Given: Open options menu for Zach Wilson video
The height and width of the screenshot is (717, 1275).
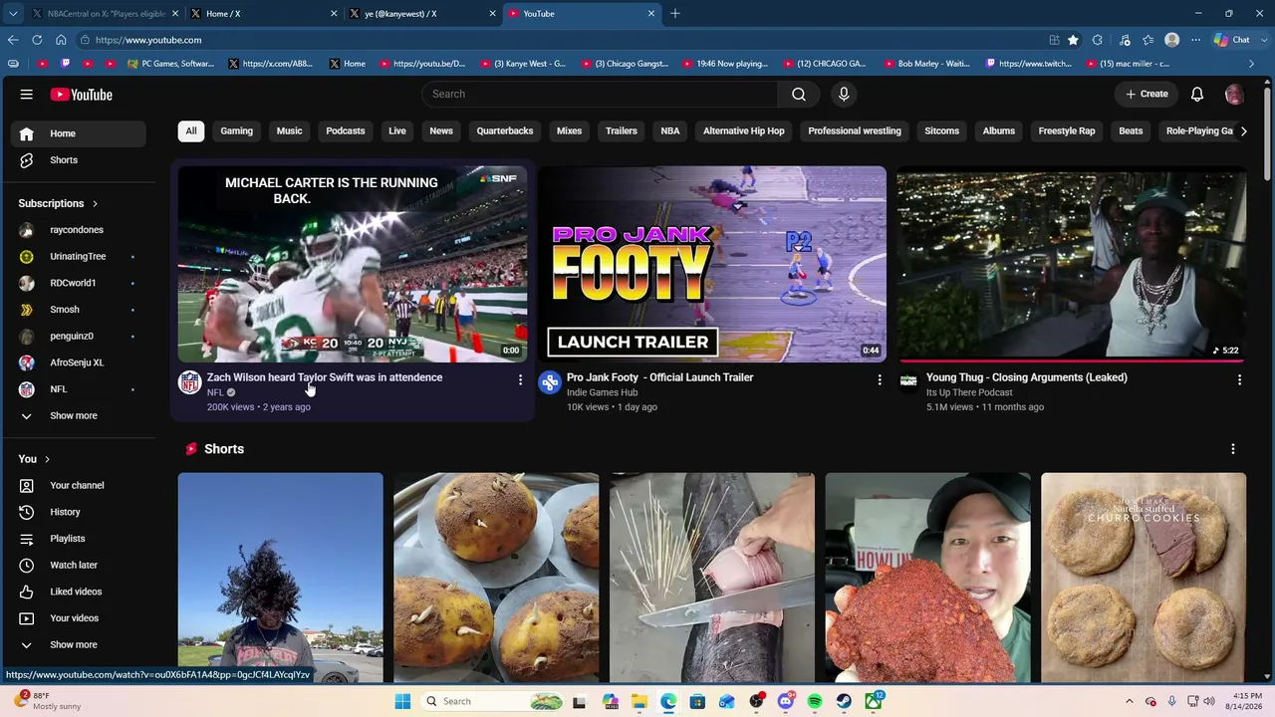Looking at the screenshot, I should 520,379.
